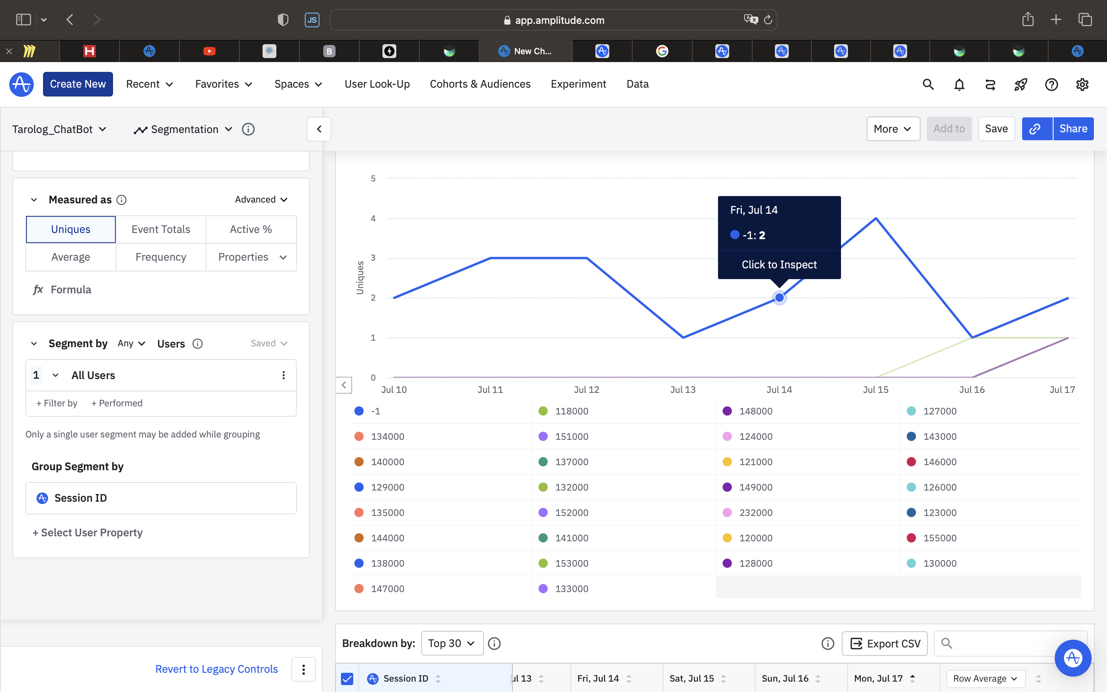The image size is (1107, 692).
Task: Open the Experiment navigation item
Action: click(x=578, y=84)
